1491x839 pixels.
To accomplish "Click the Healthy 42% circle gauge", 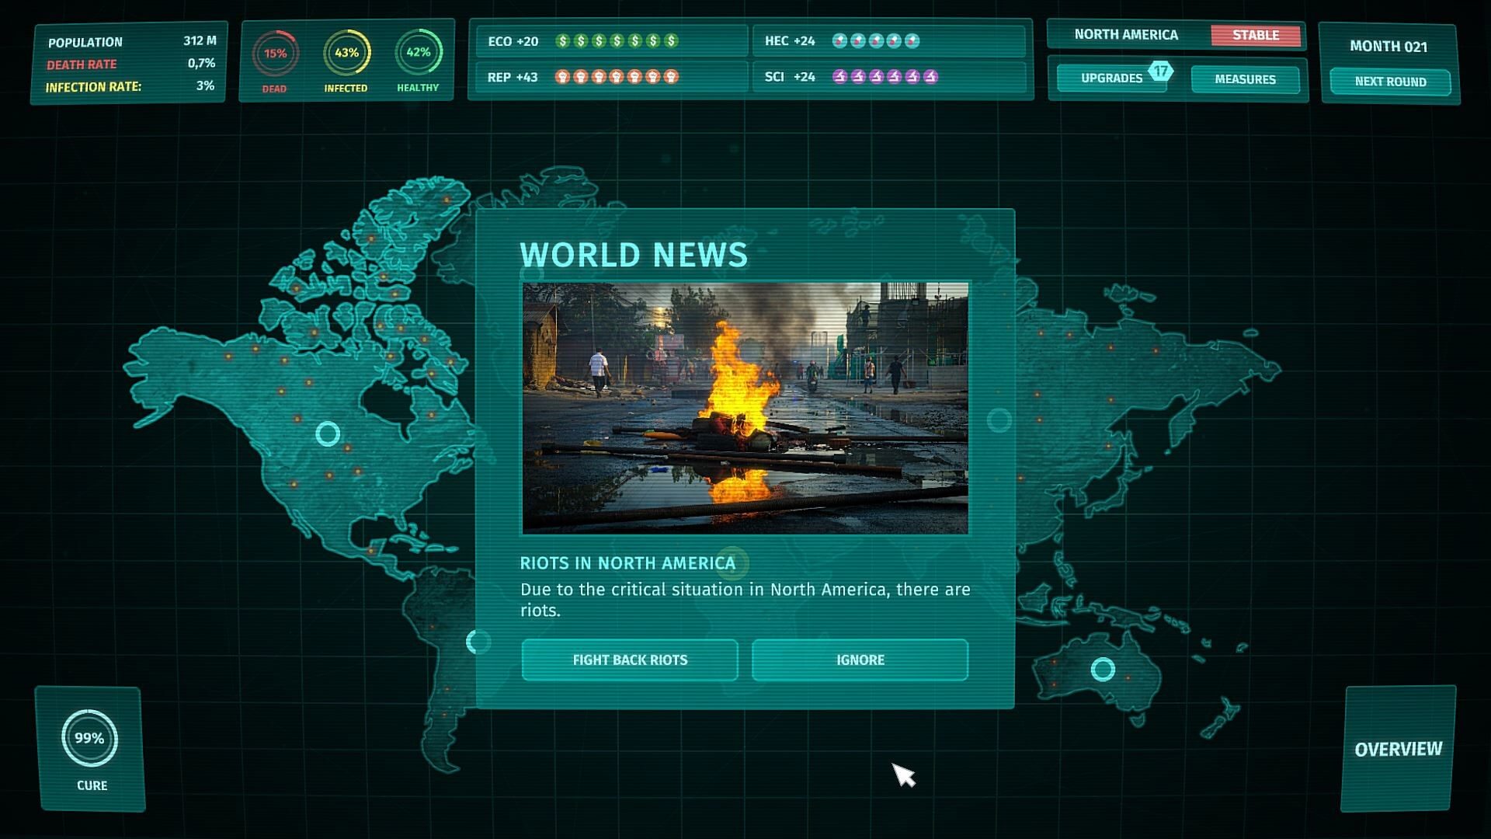I will point(418,53).
